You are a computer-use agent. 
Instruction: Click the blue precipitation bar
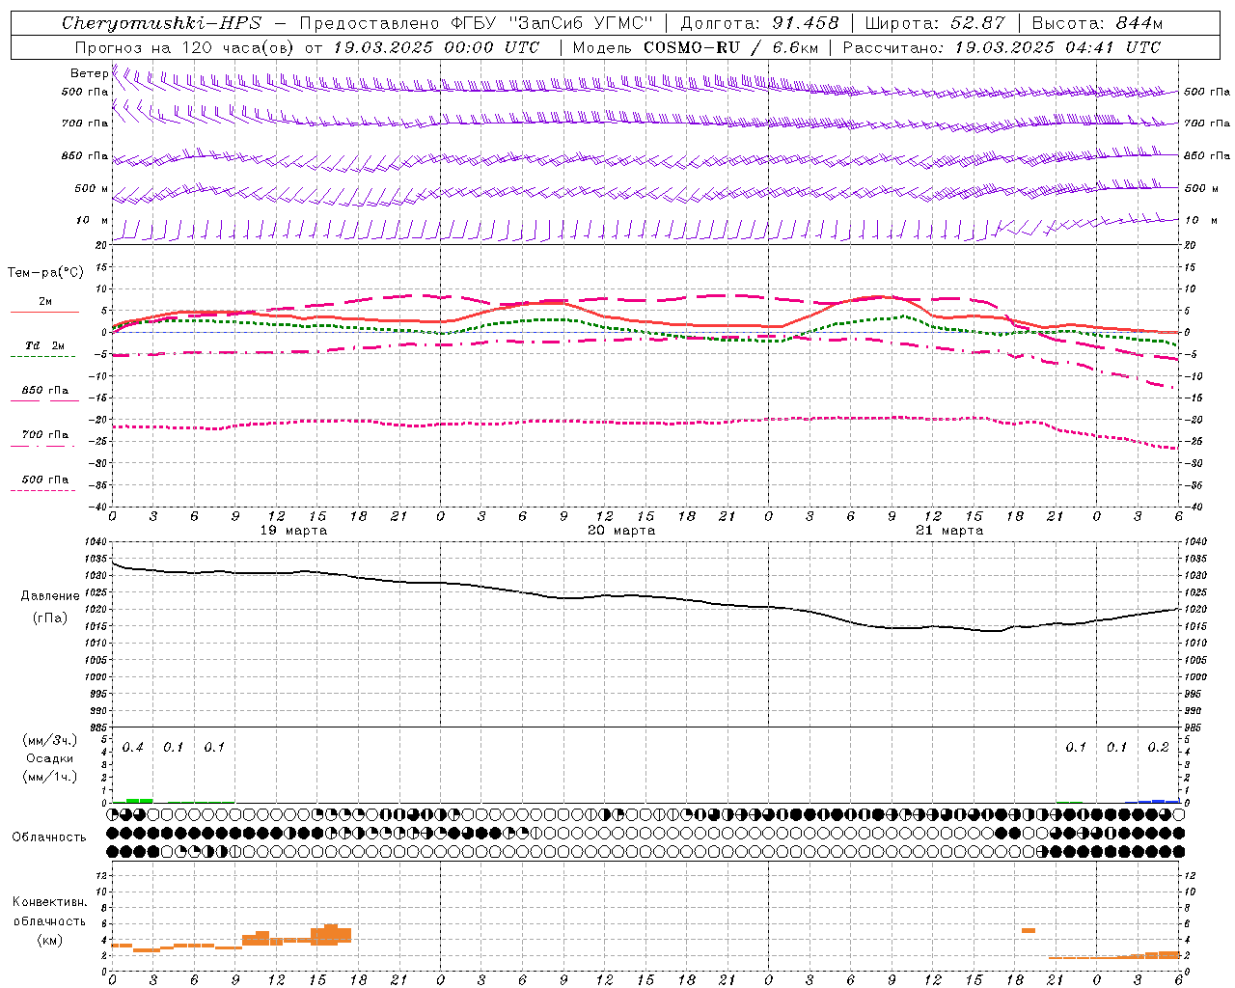[x=1159, y=801]
